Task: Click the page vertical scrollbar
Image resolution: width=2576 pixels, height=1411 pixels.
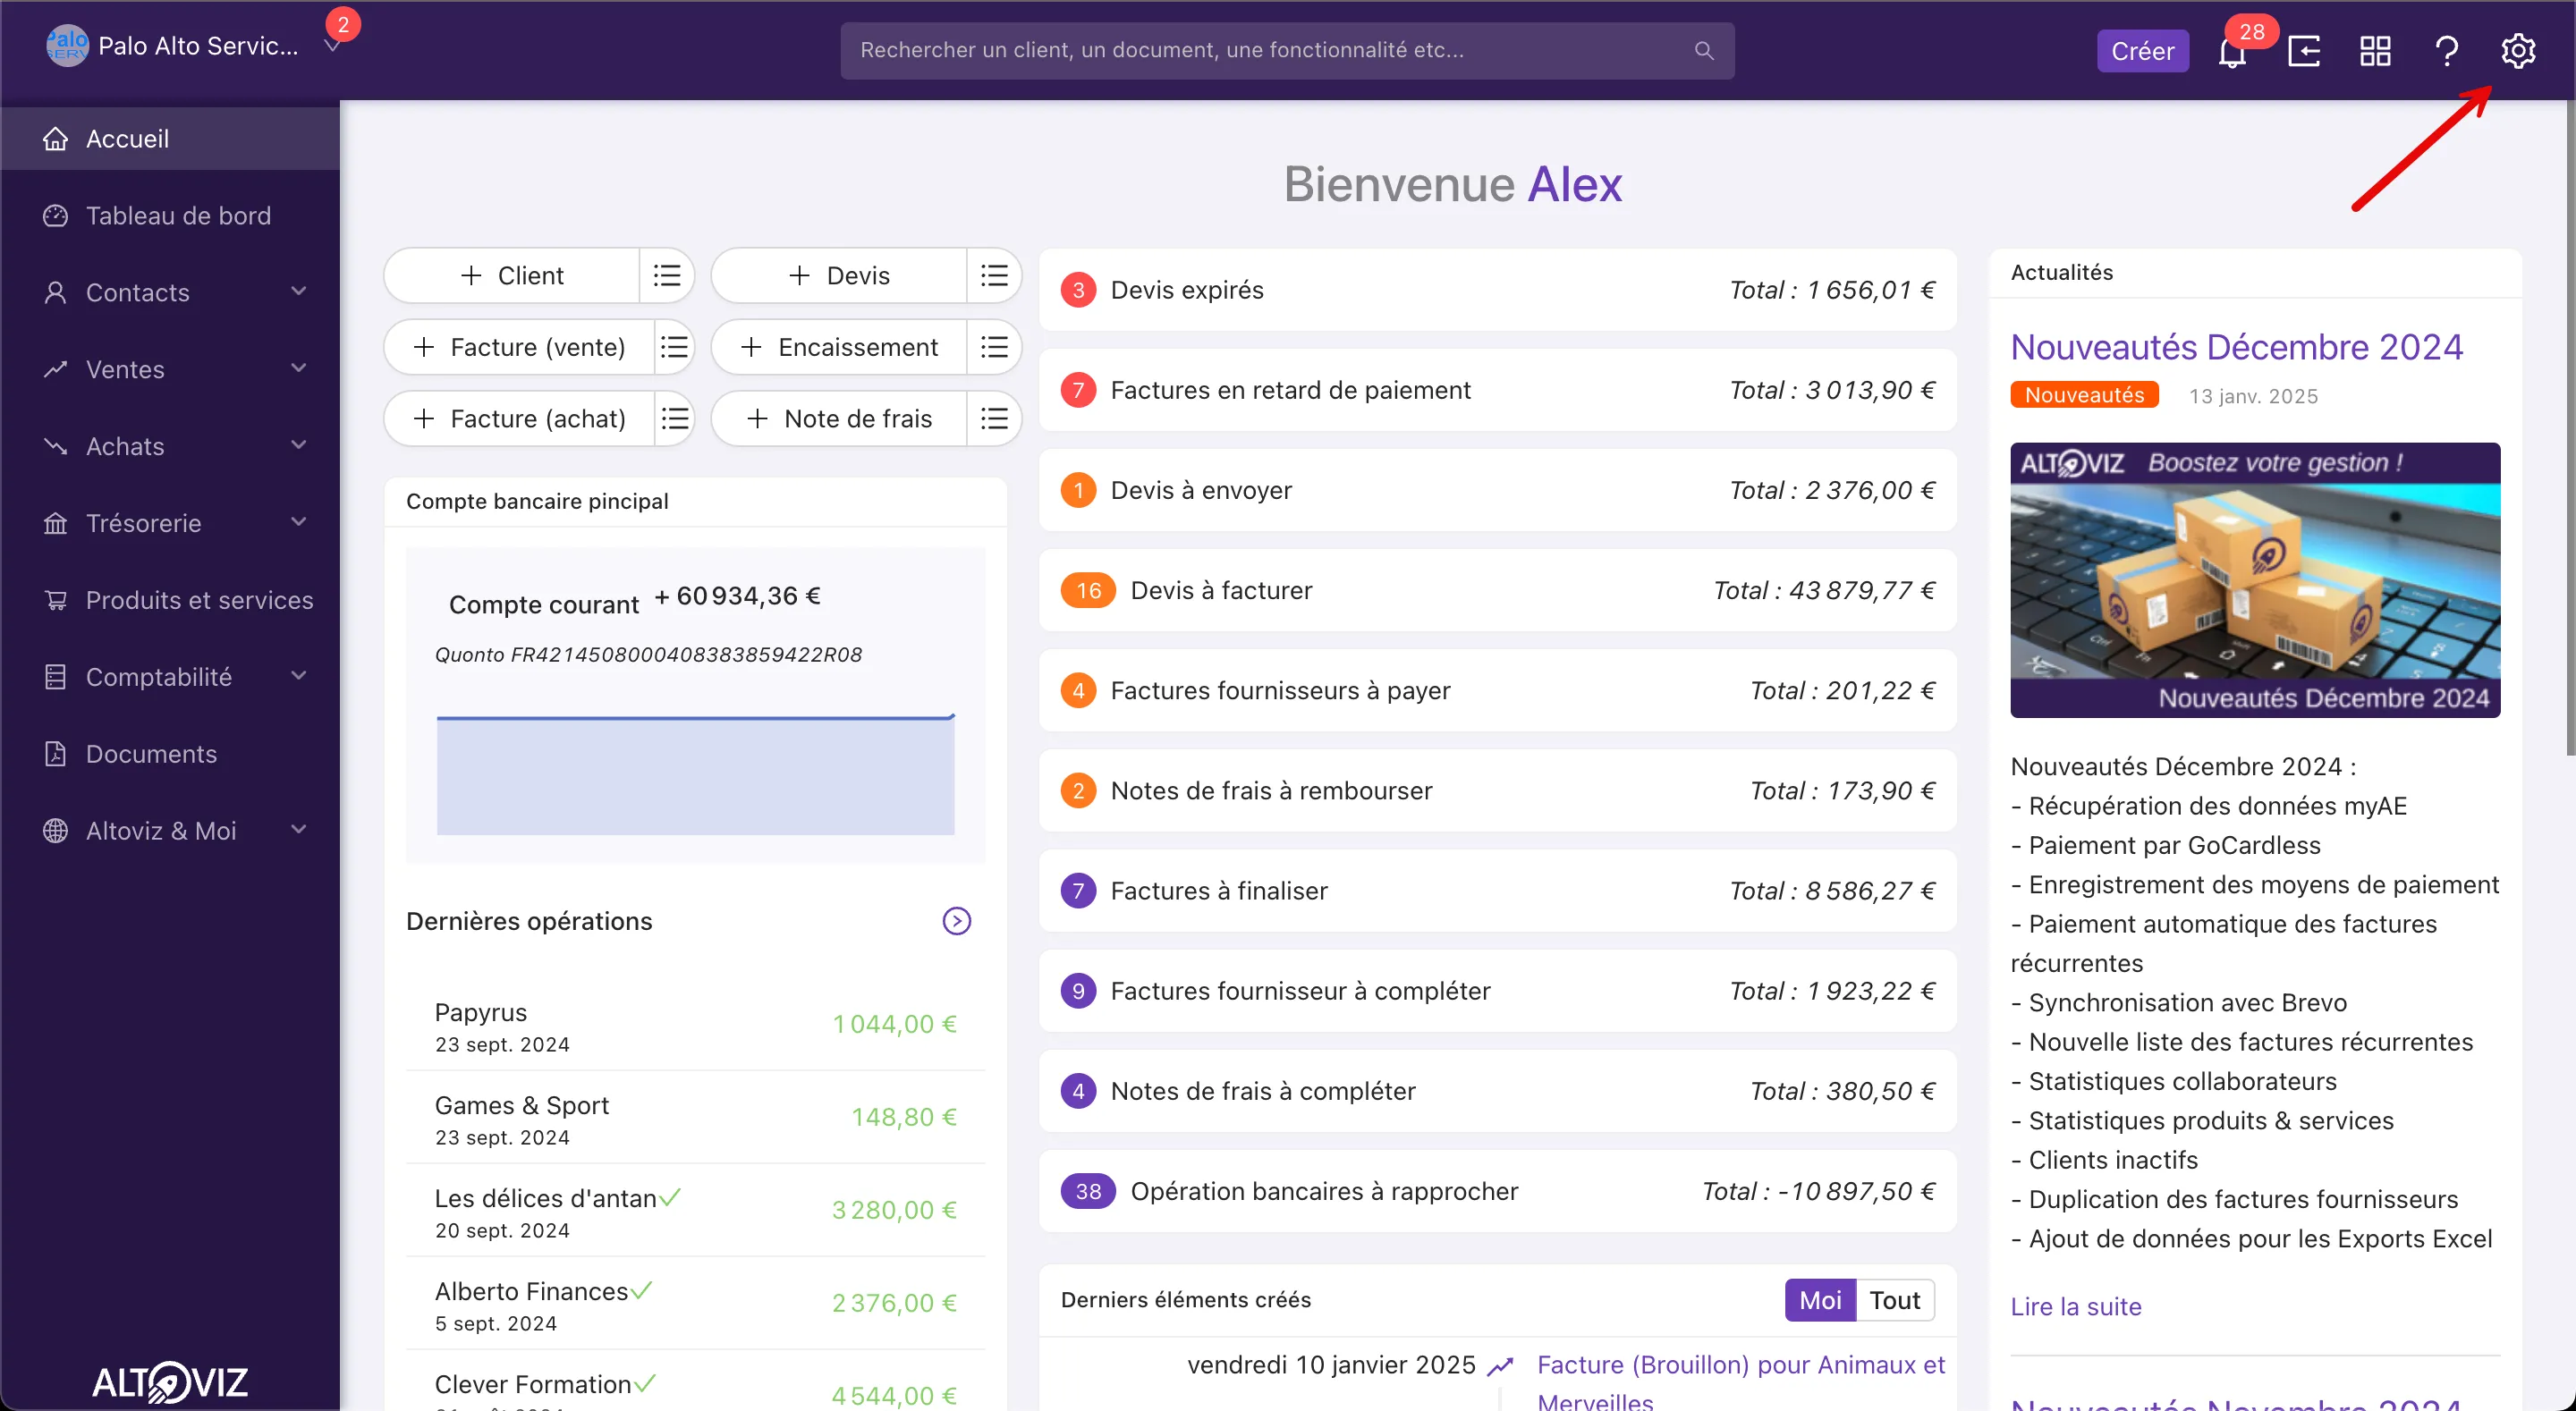Action: [2569, 430]
